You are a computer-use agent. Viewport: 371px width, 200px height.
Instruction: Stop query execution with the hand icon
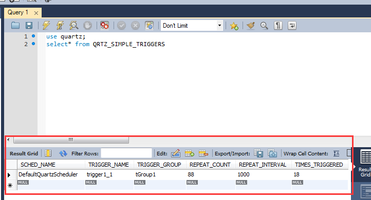point(87,25)
